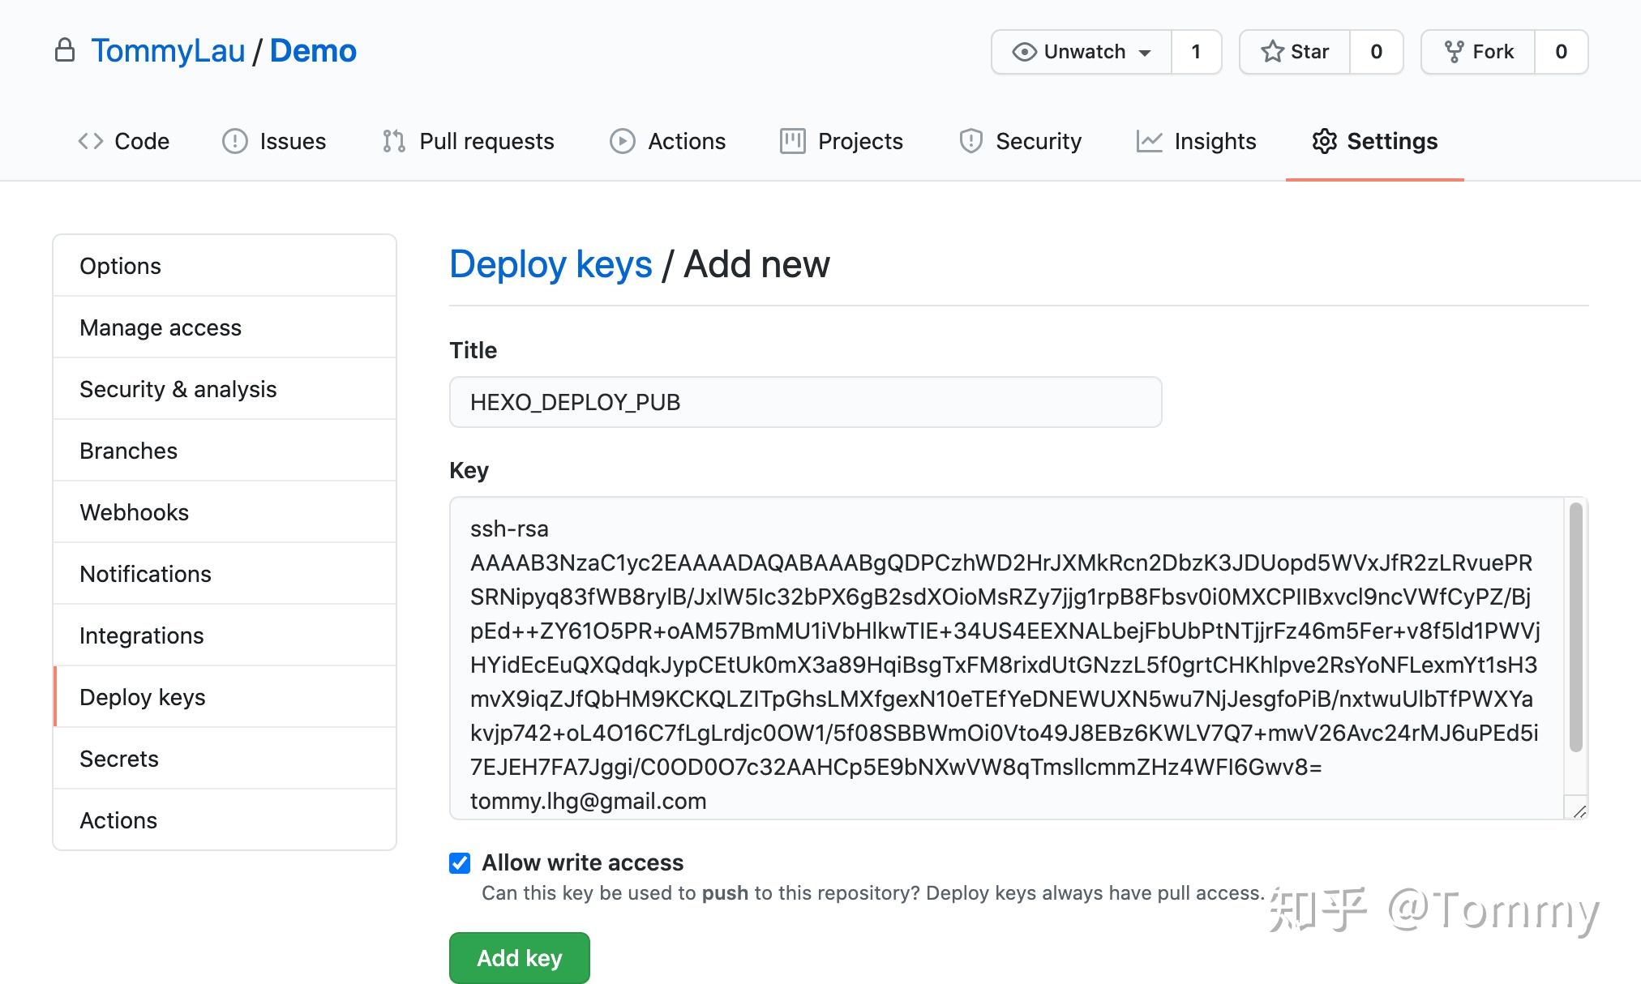1641x984 pixels.
Task: Open the Unwatch dropdown menu
Action: pyautogui.click(x=1146, y=51)
